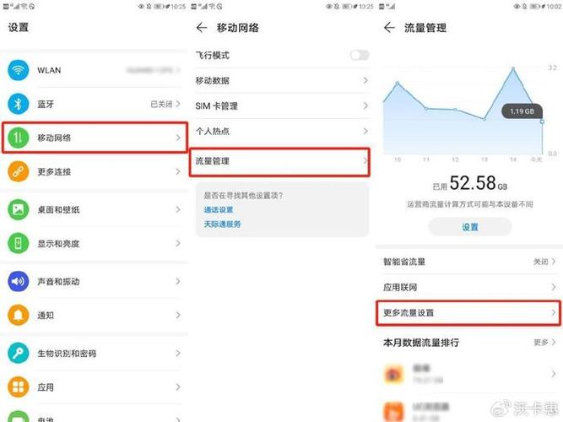Go back from 移动网络 screen
The height and width of the screenshot is (422, 563).
pos(202,28)
